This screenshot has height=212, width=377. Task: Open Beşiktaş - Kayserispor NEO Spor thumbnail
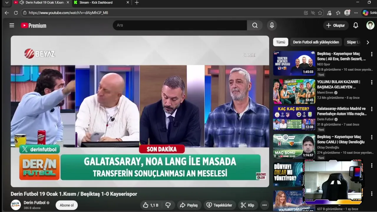(x=294, y=63)
